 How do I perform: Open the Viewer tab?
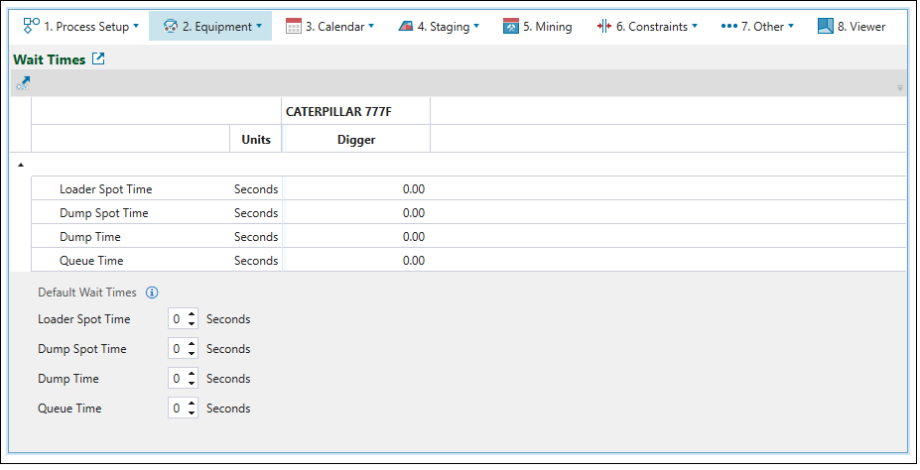(x=852, y=27)
